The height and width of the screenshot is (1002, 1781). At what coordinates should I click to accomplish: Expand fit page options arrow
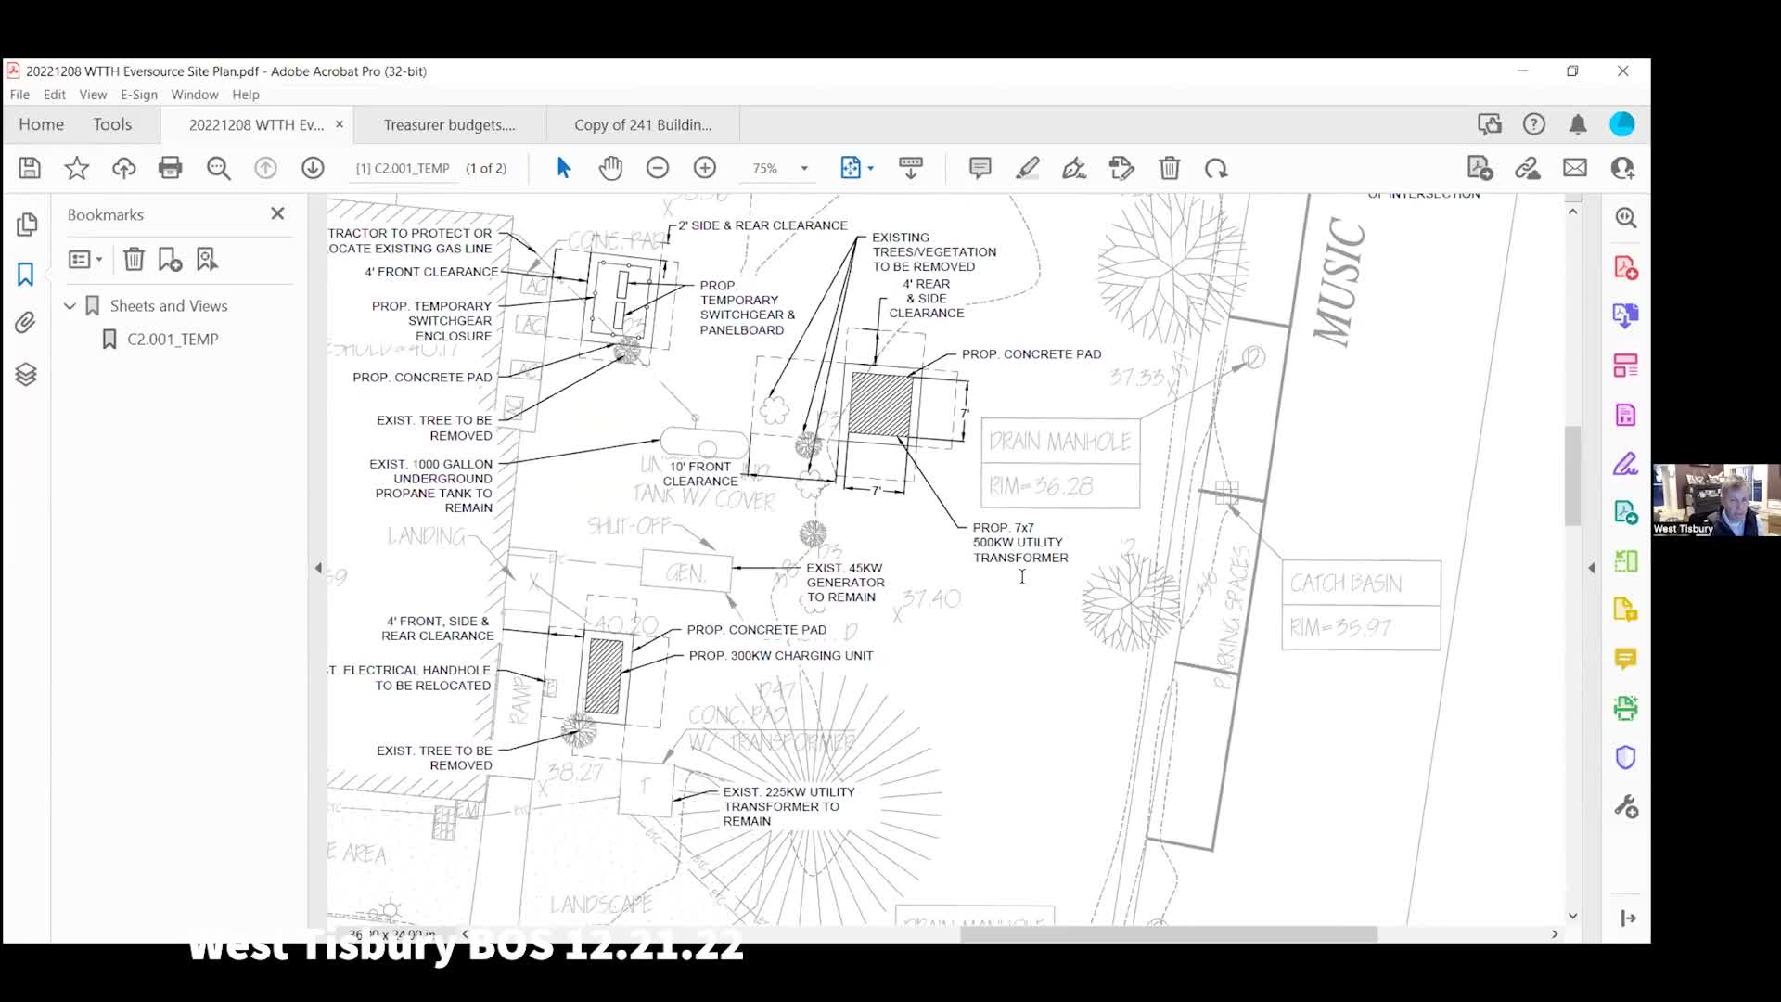click(870, 169)
